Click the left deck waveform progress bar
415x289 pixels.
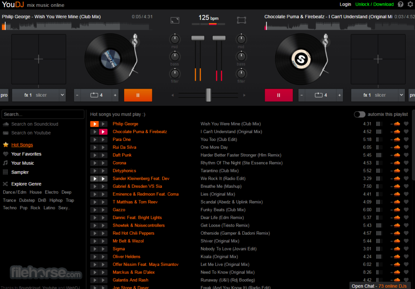click(77, 26)
